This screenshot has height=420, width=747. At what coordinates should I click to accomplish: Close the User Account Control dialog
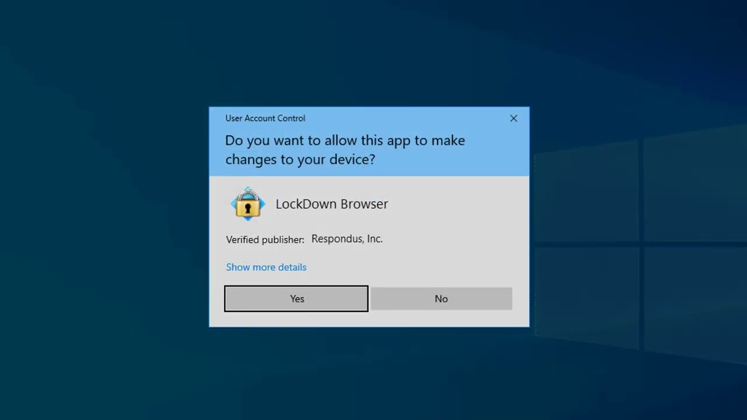514,118
